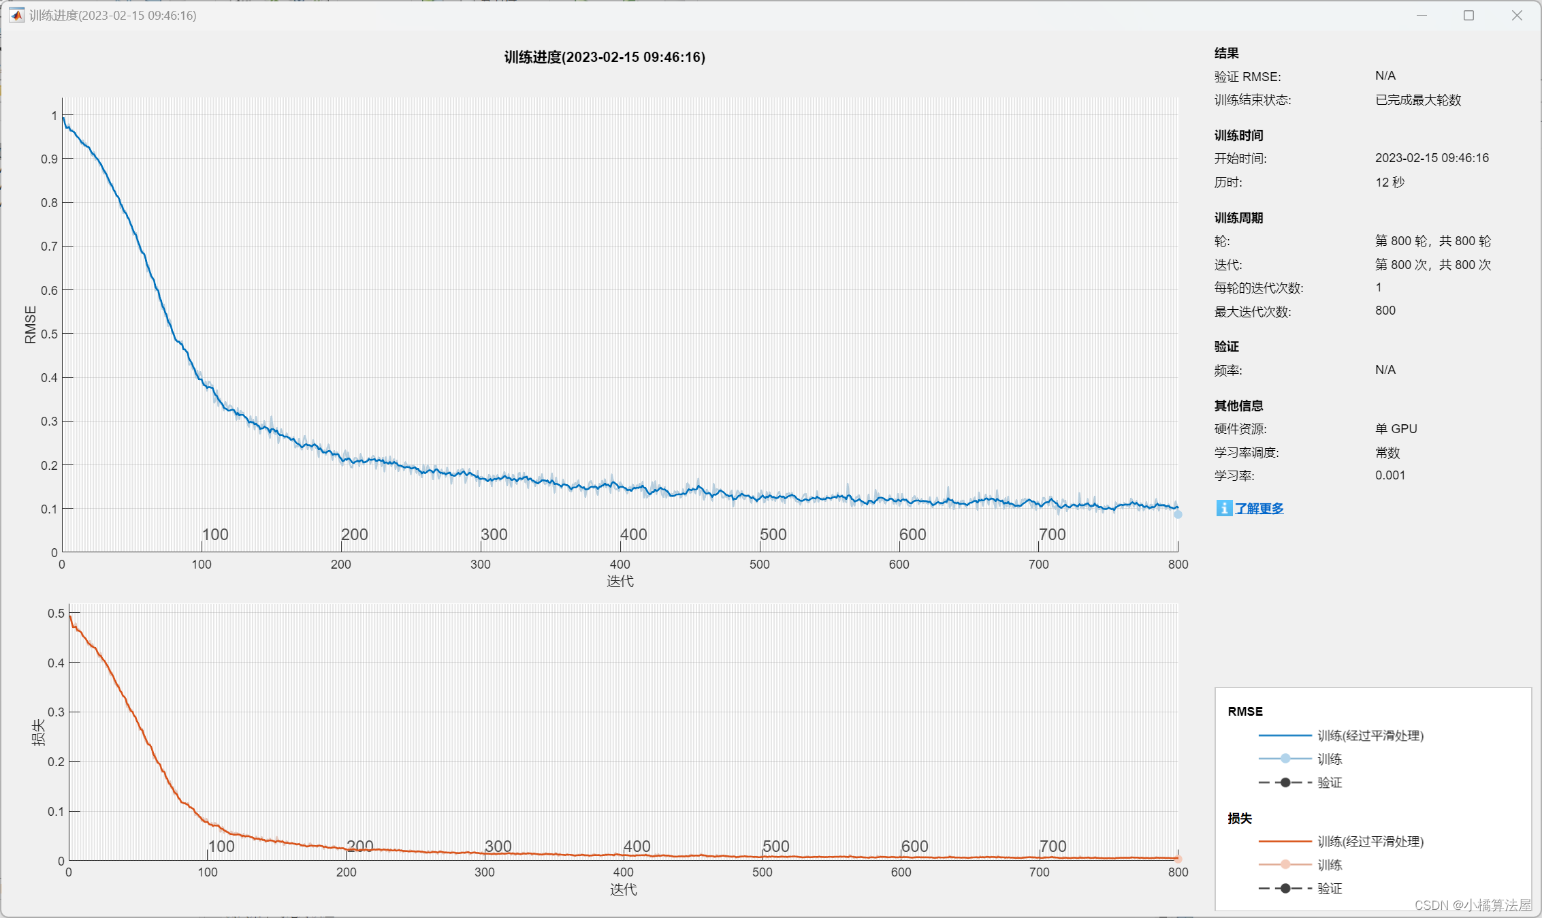Screen dimensions: 1542x918
Task: Click the final loss data point marker
Action: click(x=1178, y=859)
